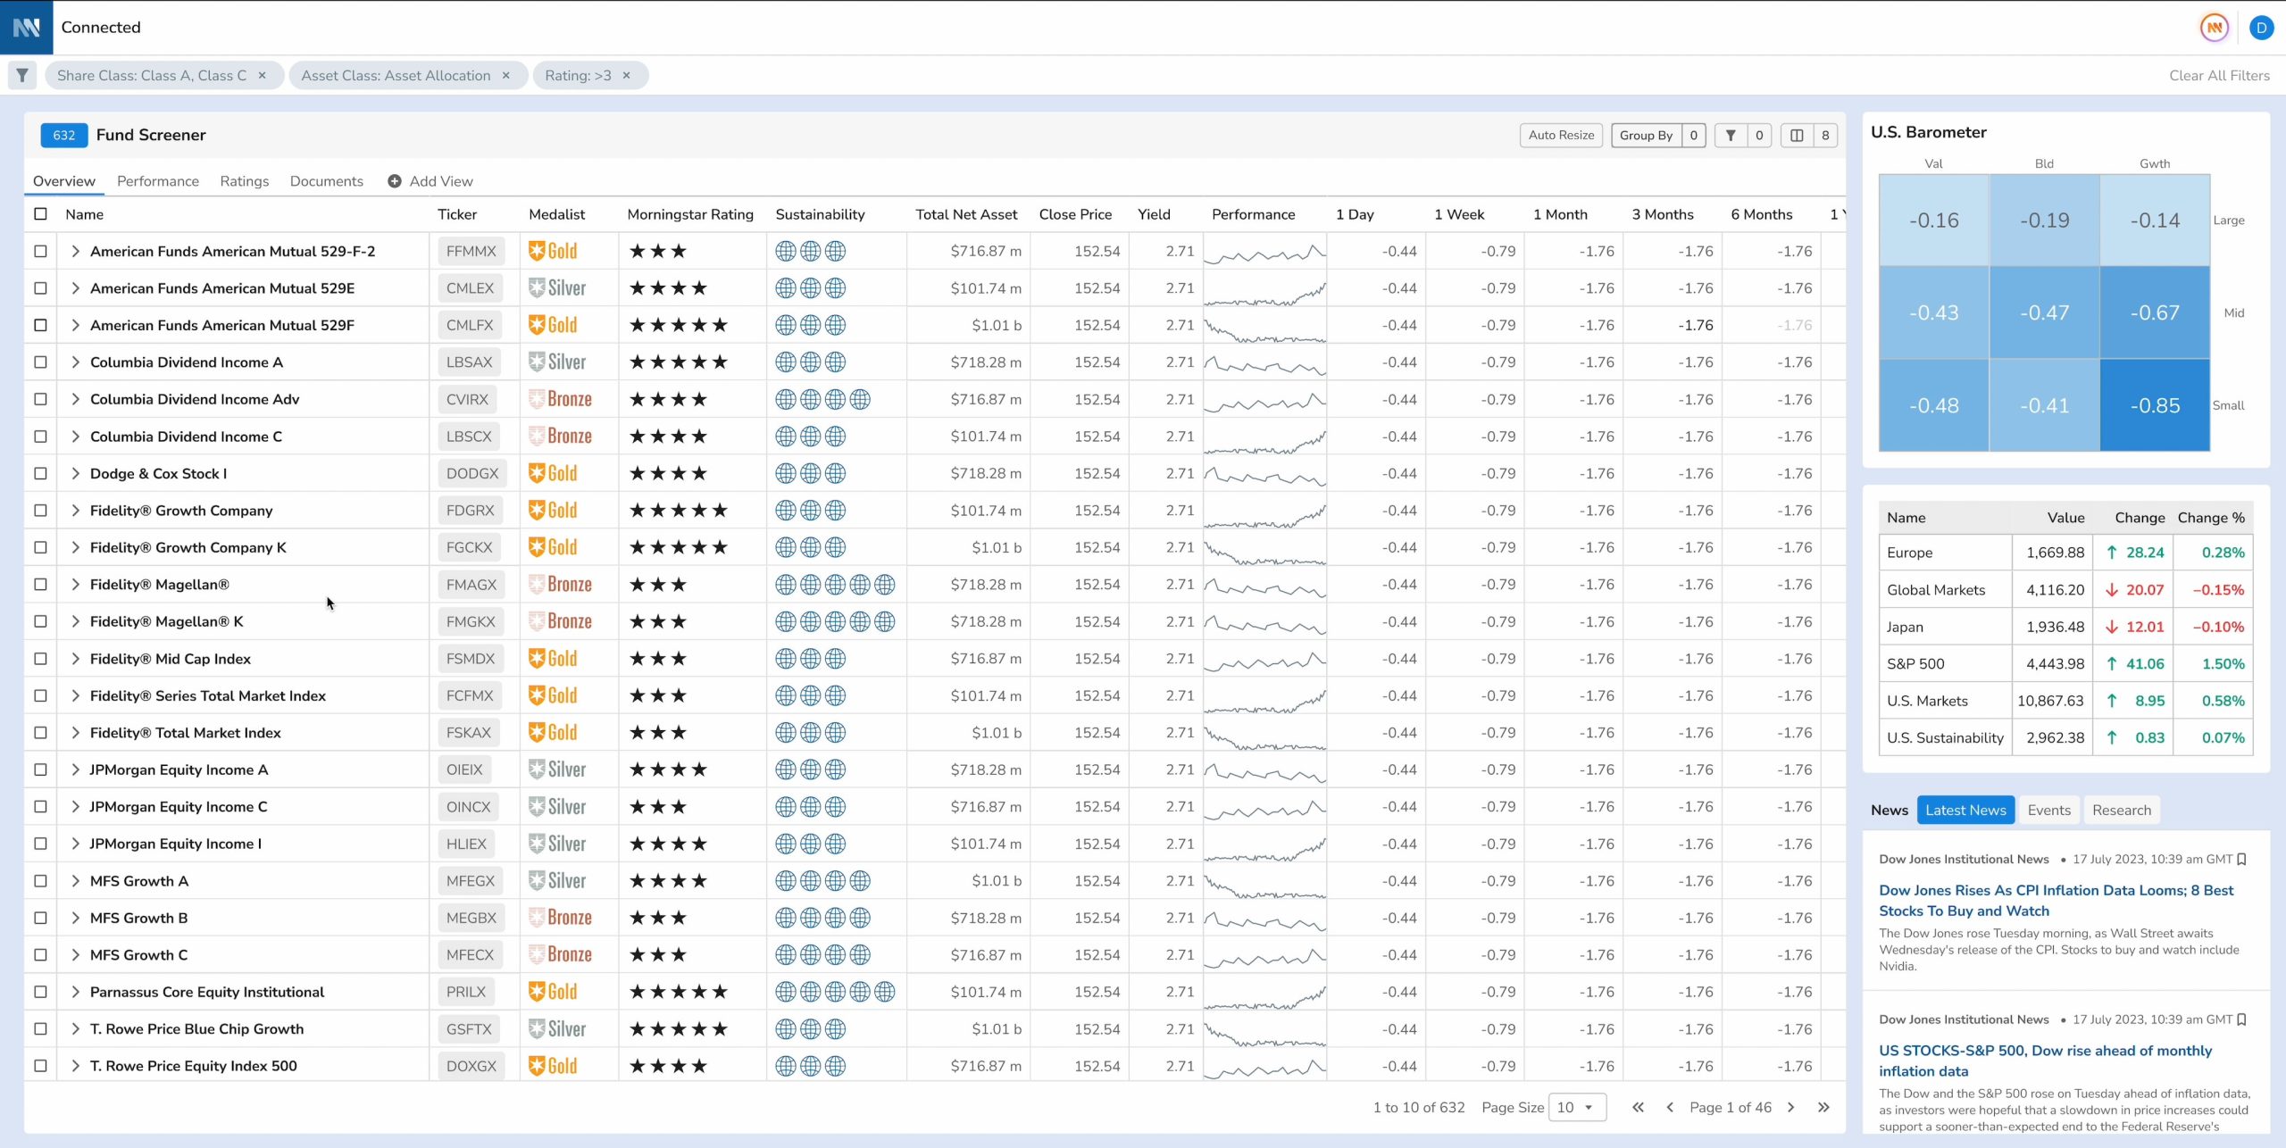Open Latest News tab in barometer panel
2286x1148 pixels.
[1964, 810]
